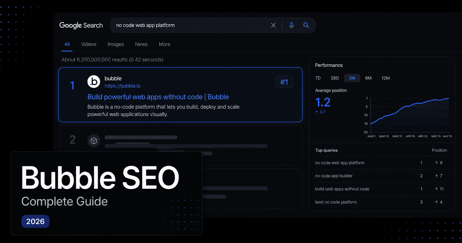This screenshot has height=243, width=462.
Task: Click the 'About 6,250,000,000 results' text
Action: [x=112, y=60]
